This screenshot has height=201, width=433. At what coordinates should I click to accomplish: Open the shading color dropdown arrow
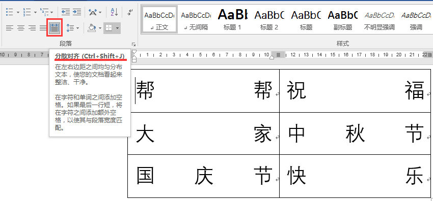click(x=99, y=28)
